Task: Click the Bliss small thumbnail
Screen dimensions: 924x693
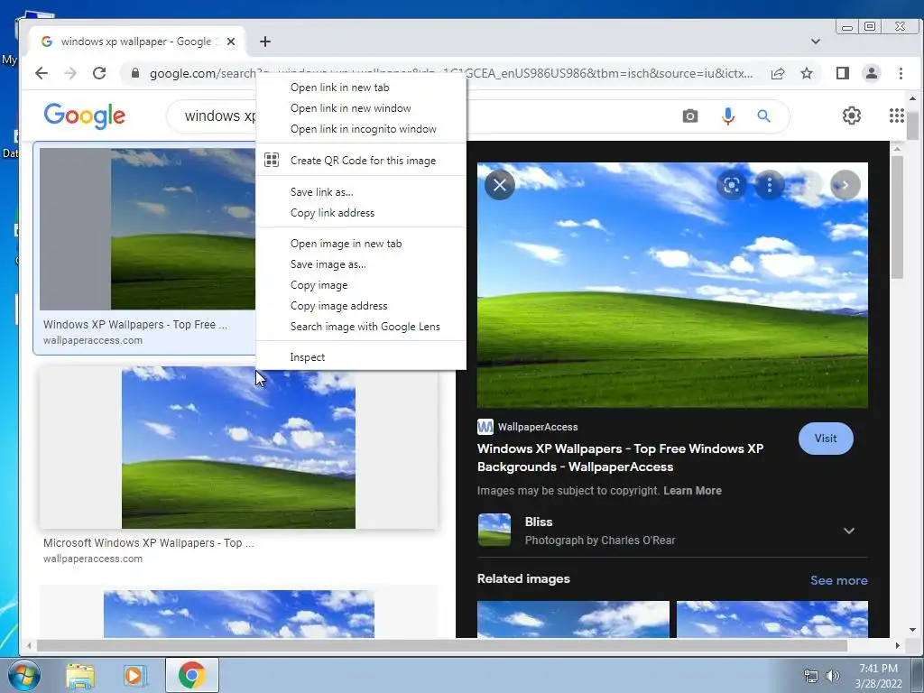Action: (x=494, y=530)
